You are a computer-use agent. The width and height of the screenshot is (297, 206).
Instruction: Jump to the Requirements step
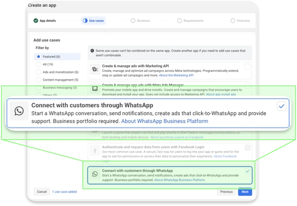pos(190,20)
